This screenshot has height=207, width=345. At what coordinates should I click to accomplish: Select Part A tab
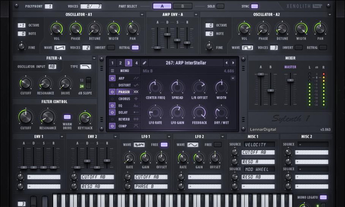pos(162,6)
